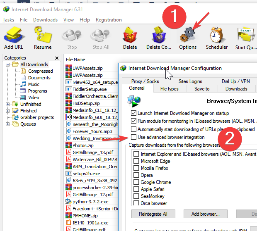Switch to the Sites Logins tab
Screen dimensions: 257x231
(190, 81)
